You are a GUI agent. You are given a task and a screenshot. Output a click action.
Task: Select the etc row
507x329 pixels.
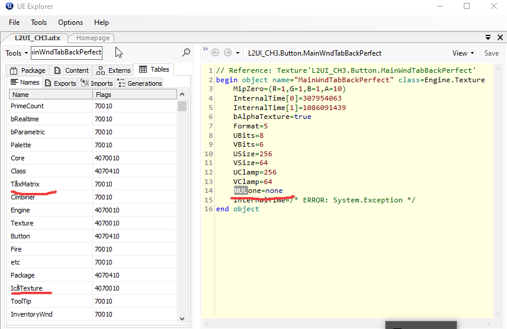coord(93,262)
